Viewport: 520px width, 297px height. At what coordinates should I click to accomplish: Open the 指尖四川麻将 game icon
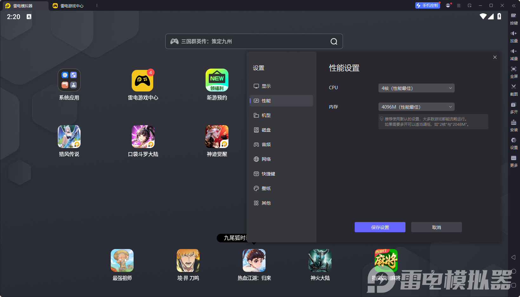click(386, 260)
